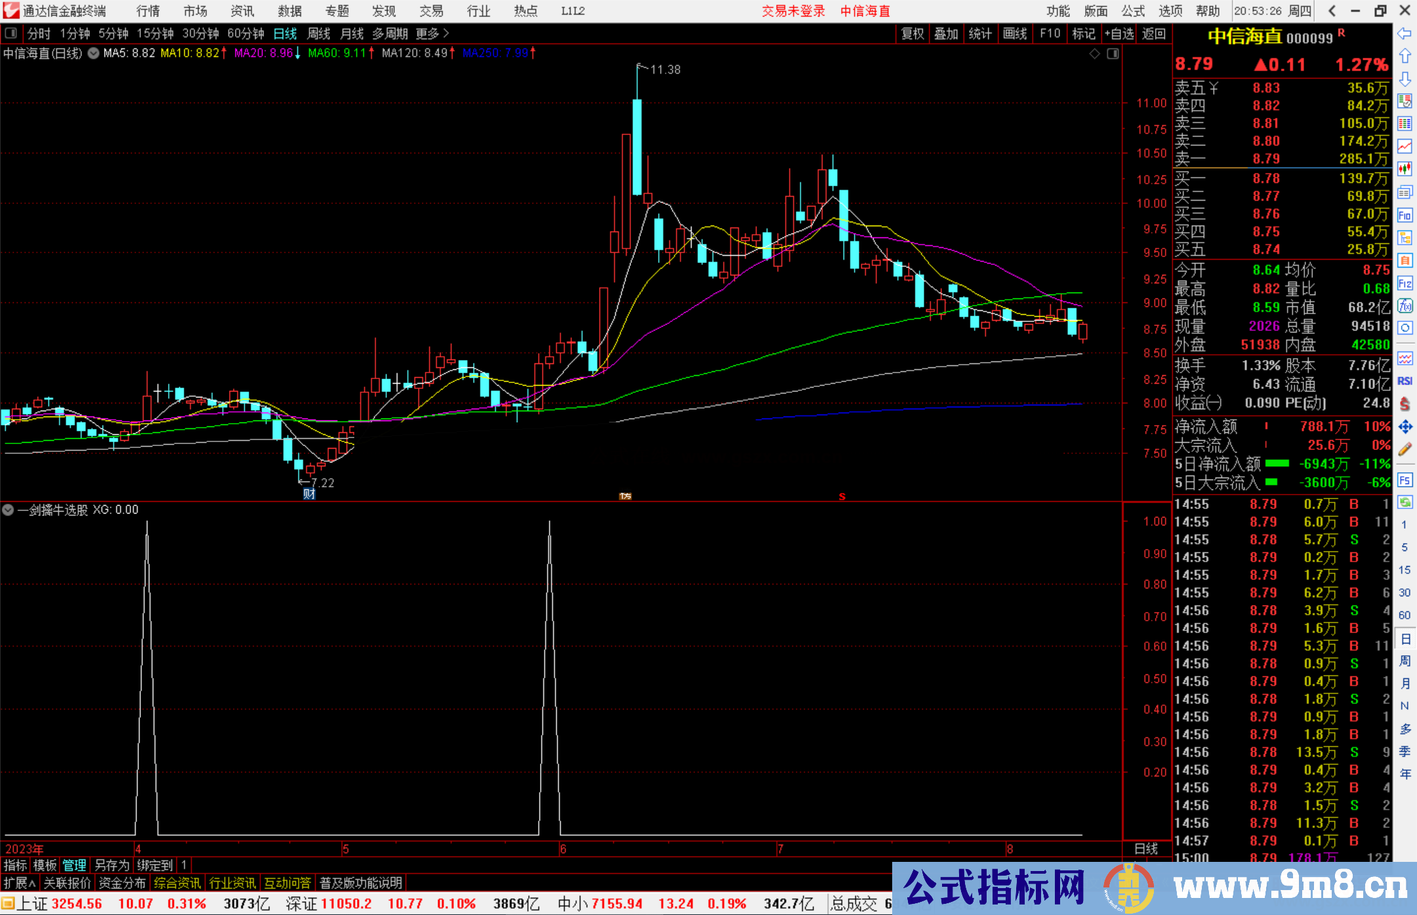Click the 财 marker below the chart

309,494
